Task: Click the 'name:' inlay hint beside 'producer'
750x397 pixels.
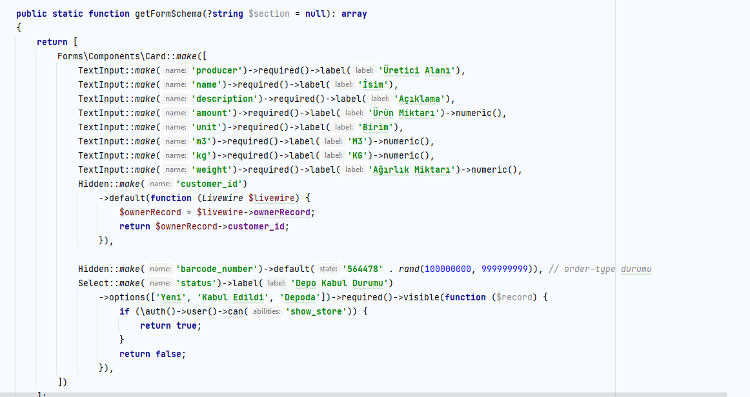Action: click(175, 70)
